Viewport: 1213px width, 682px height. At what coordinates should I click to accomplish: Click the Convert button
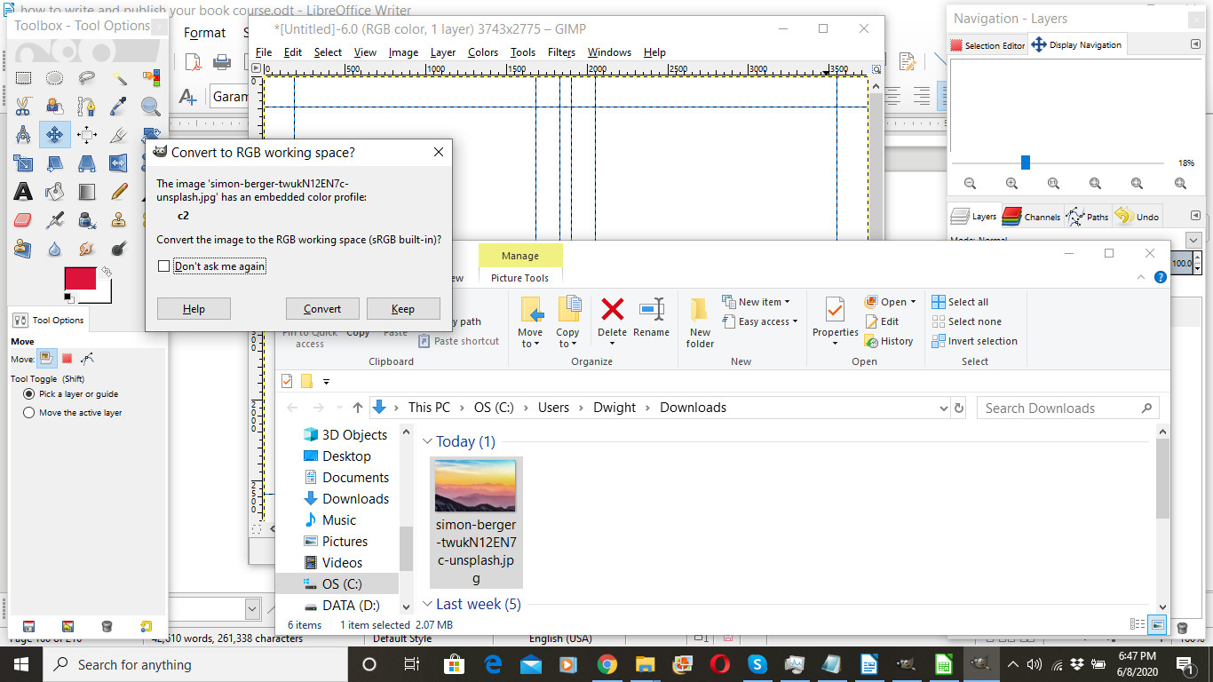(322, 309)
